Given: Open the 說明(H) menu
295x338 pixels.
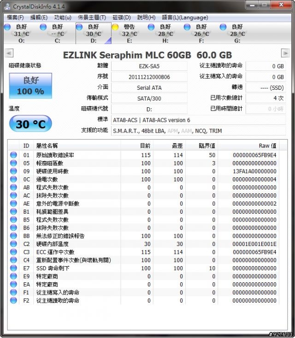Looking at the screenshot, I should coord(146,17).
